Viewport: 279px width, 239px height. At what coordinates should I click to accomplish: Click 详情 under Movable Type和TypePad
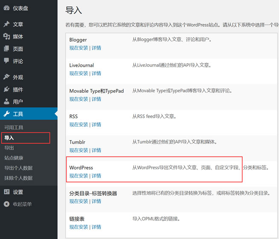tap(96, 99)
